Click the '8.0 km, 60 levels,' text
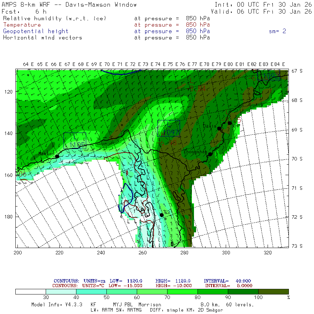 (227, 305)
